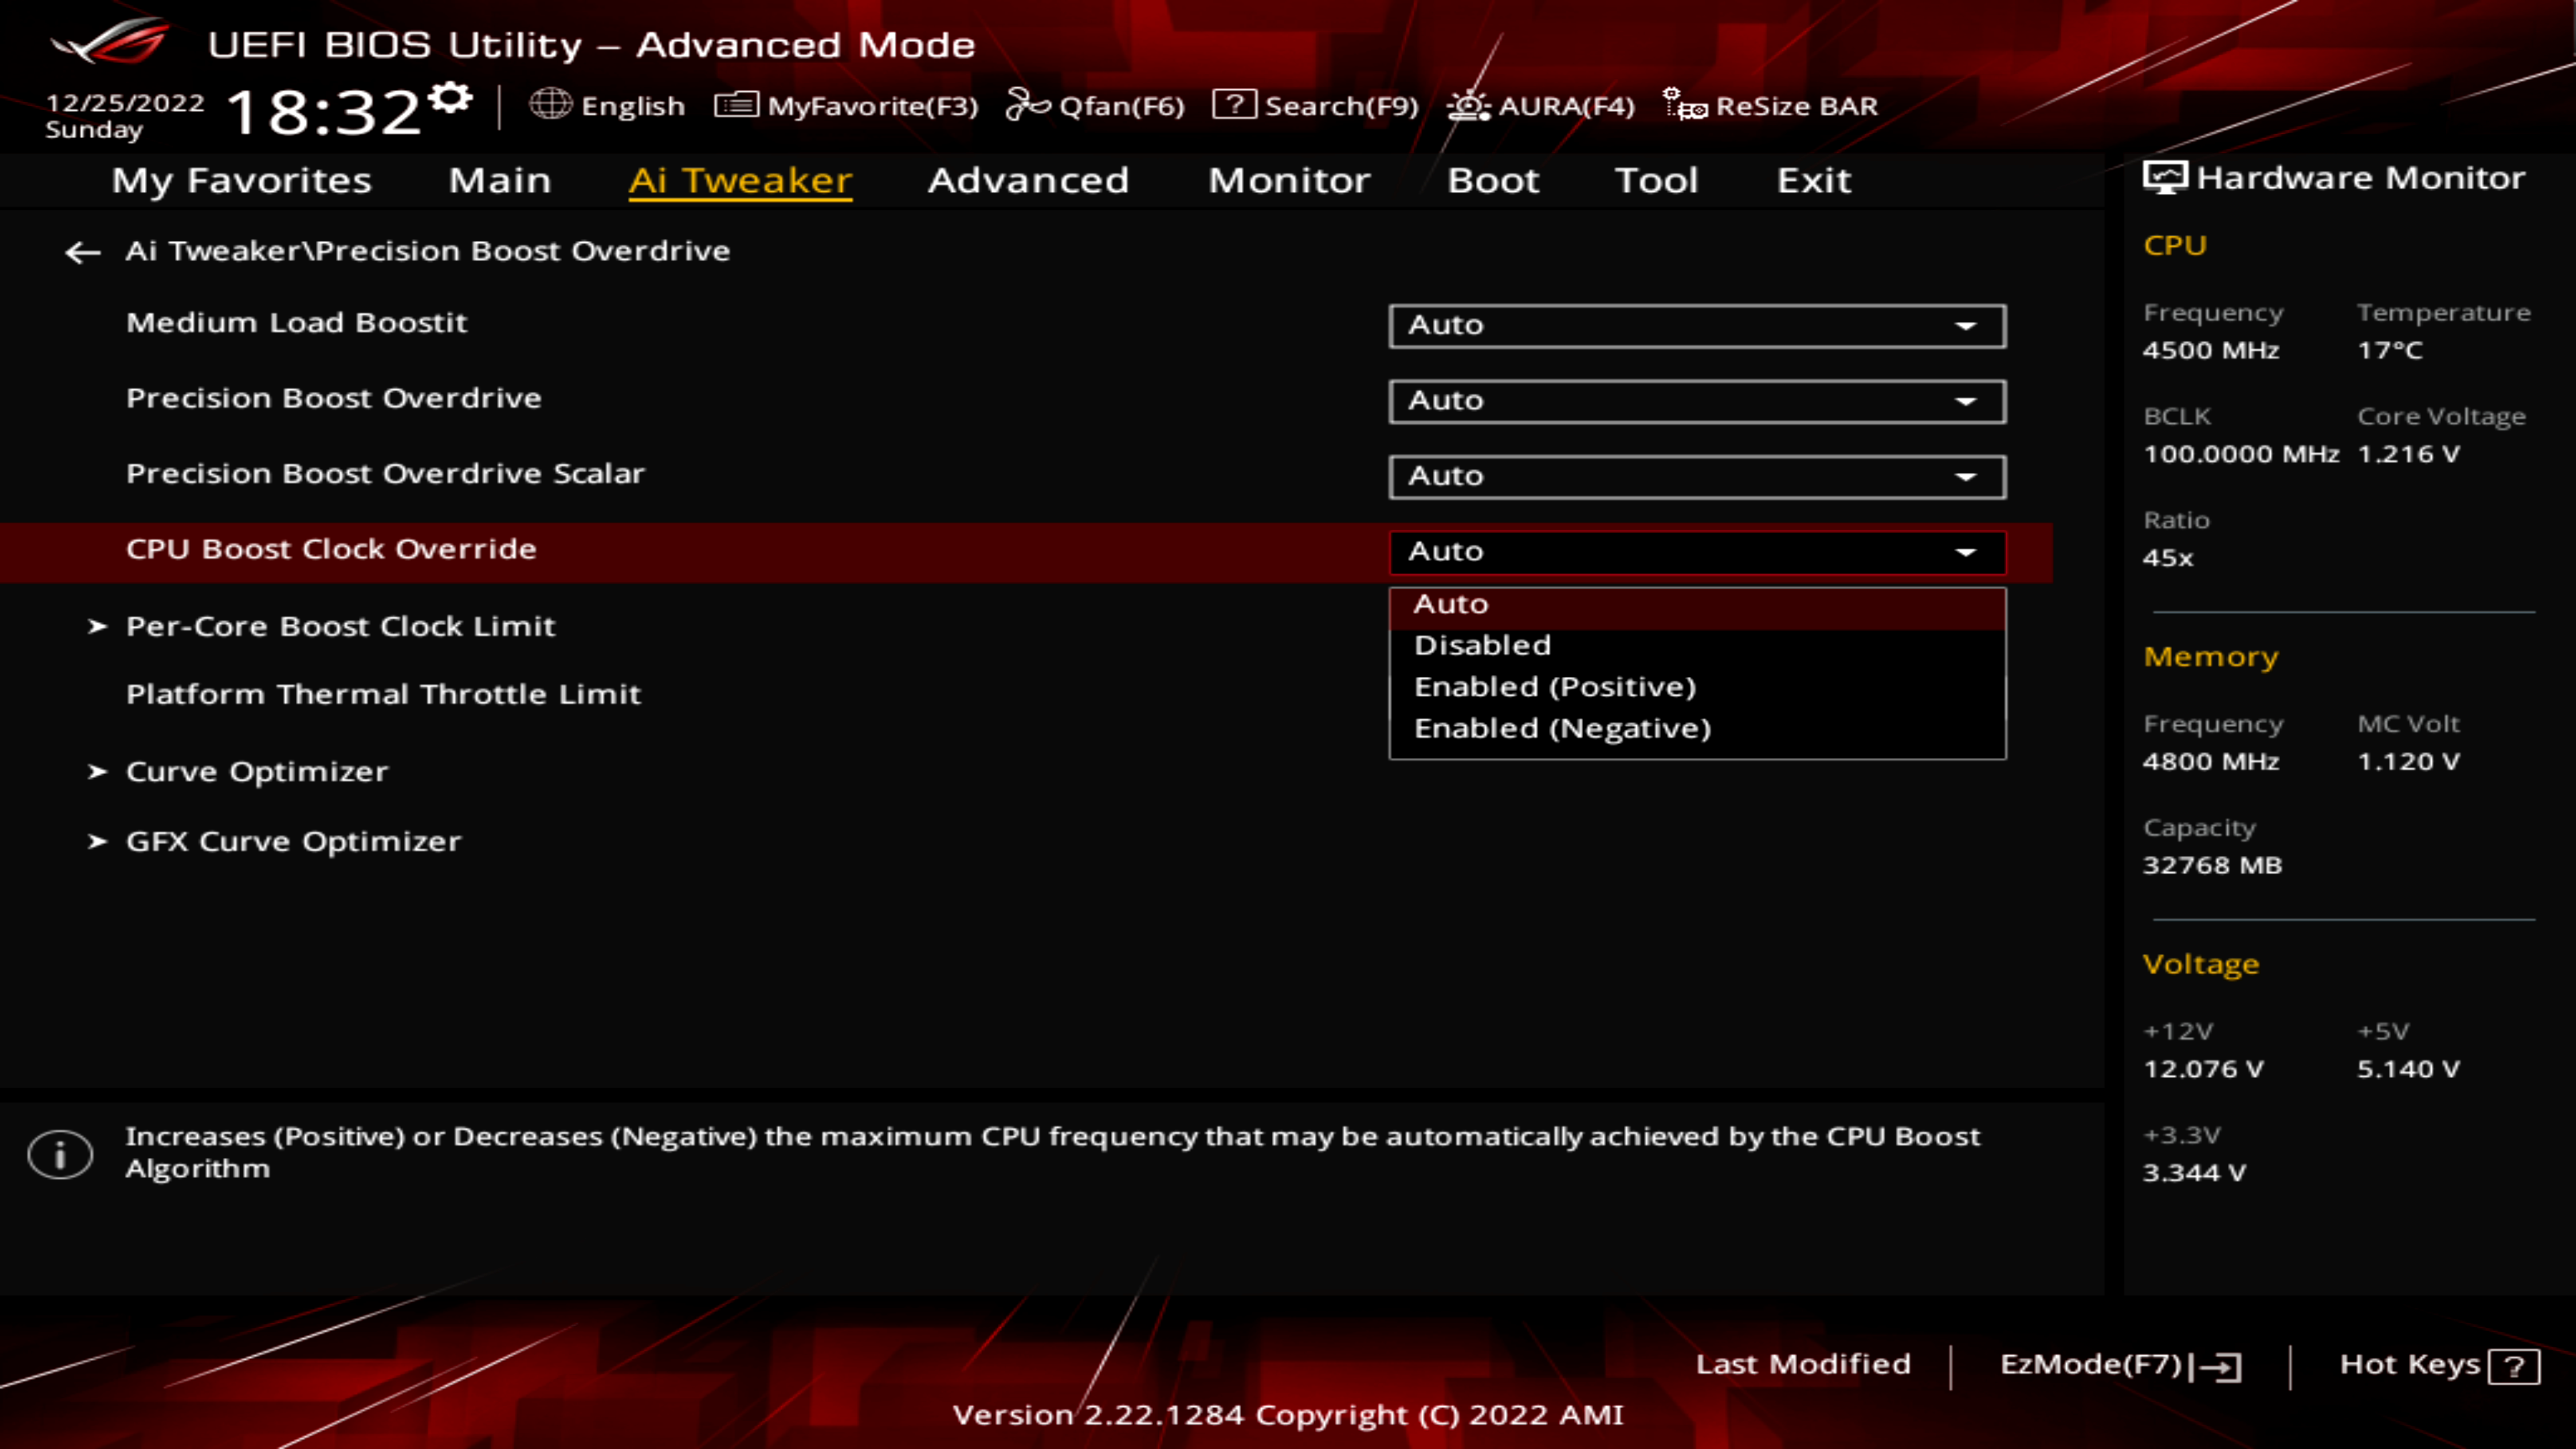The height and width of the screenshot is (1449, 2576).
Task: Click Search(F9) label
Action: 1341,106
